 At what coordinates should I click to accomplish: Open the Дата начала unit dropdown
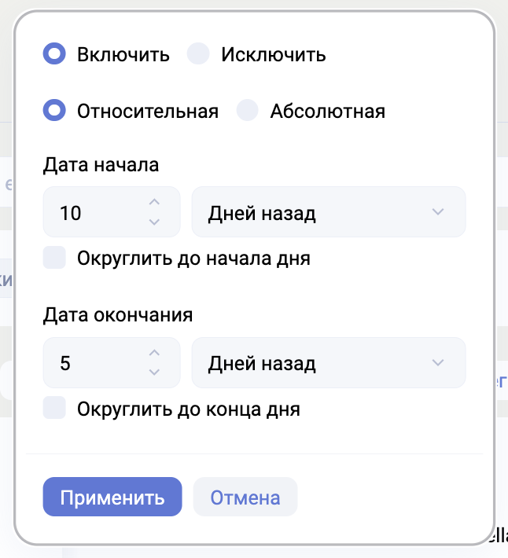[x=328, y=212]
